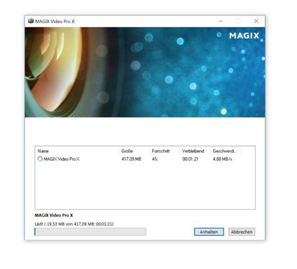Viewport: 297px width, 269px height.
Task: Minimize the MAGIX Video Pro X window
Action: click(221, 21)
